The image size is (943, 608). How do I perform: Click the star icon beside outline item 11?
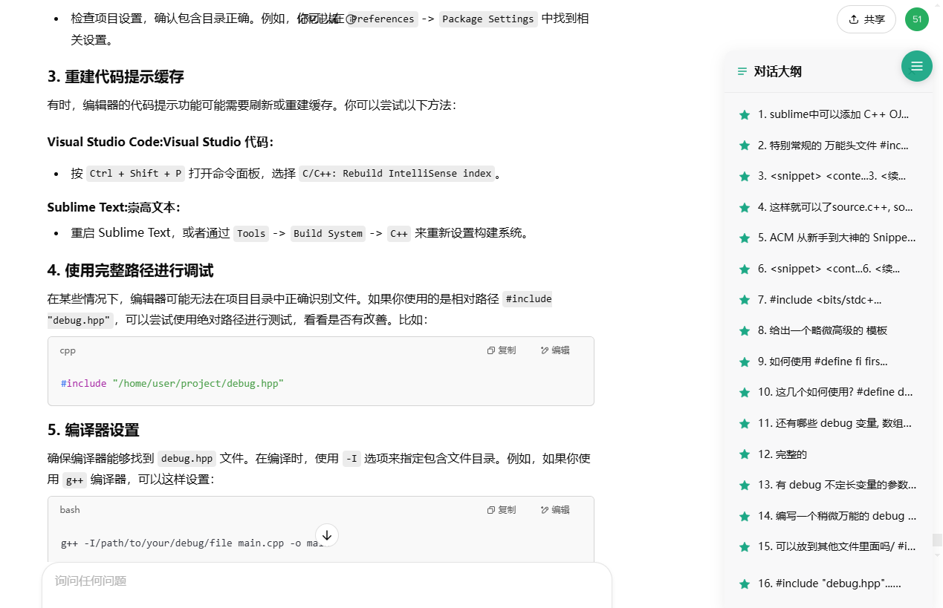tap(745, 424)
